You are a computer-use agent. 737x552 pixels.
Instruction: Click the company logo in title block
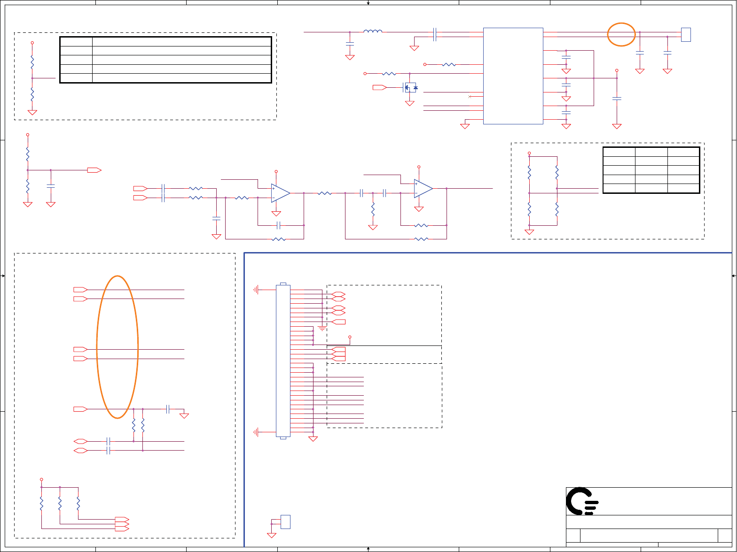[582, 501]
